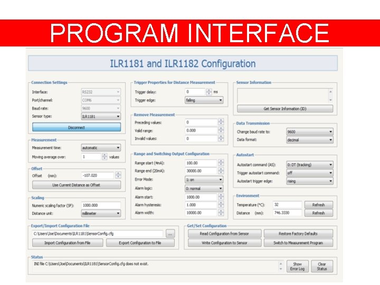Image resolution: width=380 pixels, height=285 pixels.
Task: Open the Data format dropdown
Action: tap(310, 140)
